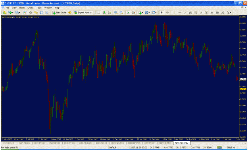This screenshot has height=150, width=248.
Task: Open the Charts menu
Action: pyautogui.click(x=31, y=8)
